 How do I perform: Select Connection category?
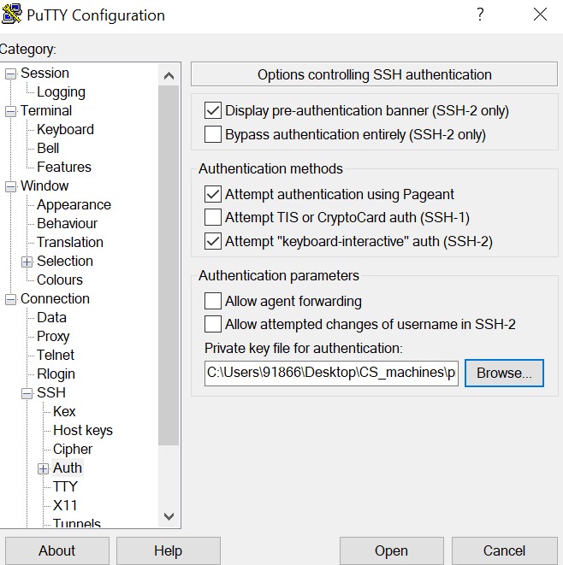click(55, 298)
